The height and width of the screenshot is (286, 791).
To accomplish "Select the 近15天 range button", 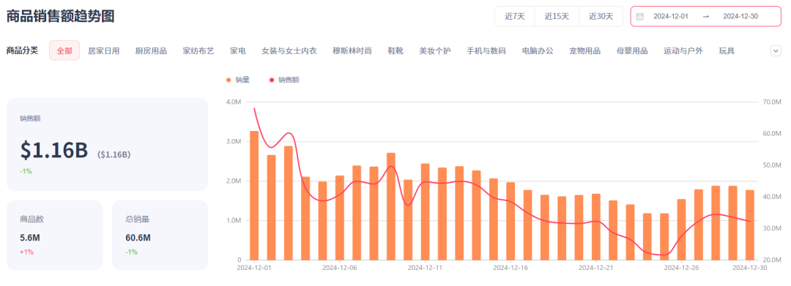I will 557,16.
